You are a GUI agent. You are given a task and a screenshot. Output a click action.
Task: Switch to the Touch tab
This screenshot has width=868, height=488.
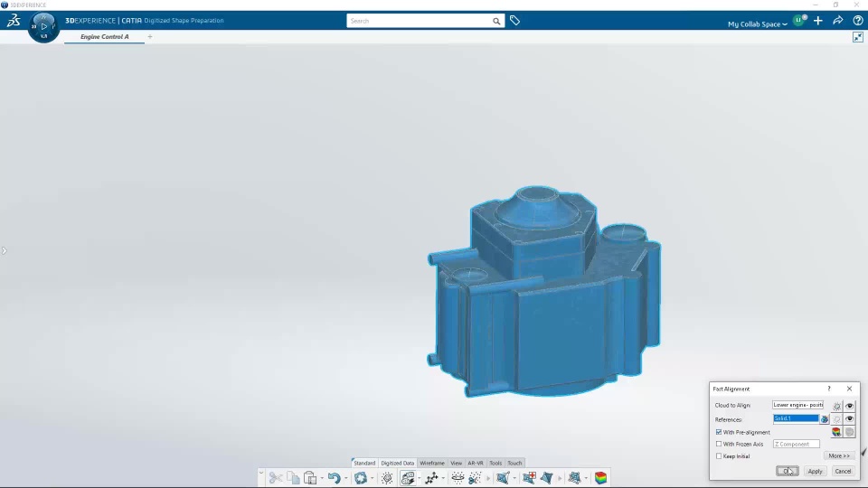tap(514, 463)
